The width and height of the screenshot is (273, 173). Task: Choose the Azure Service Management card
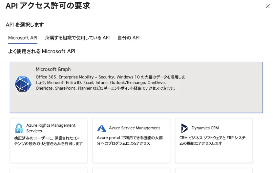click(x=131, y=141)
